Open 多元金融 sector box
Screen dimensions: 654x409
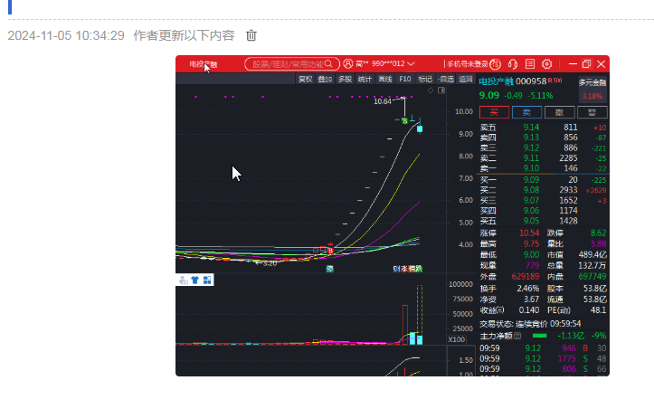pos(592,89)
